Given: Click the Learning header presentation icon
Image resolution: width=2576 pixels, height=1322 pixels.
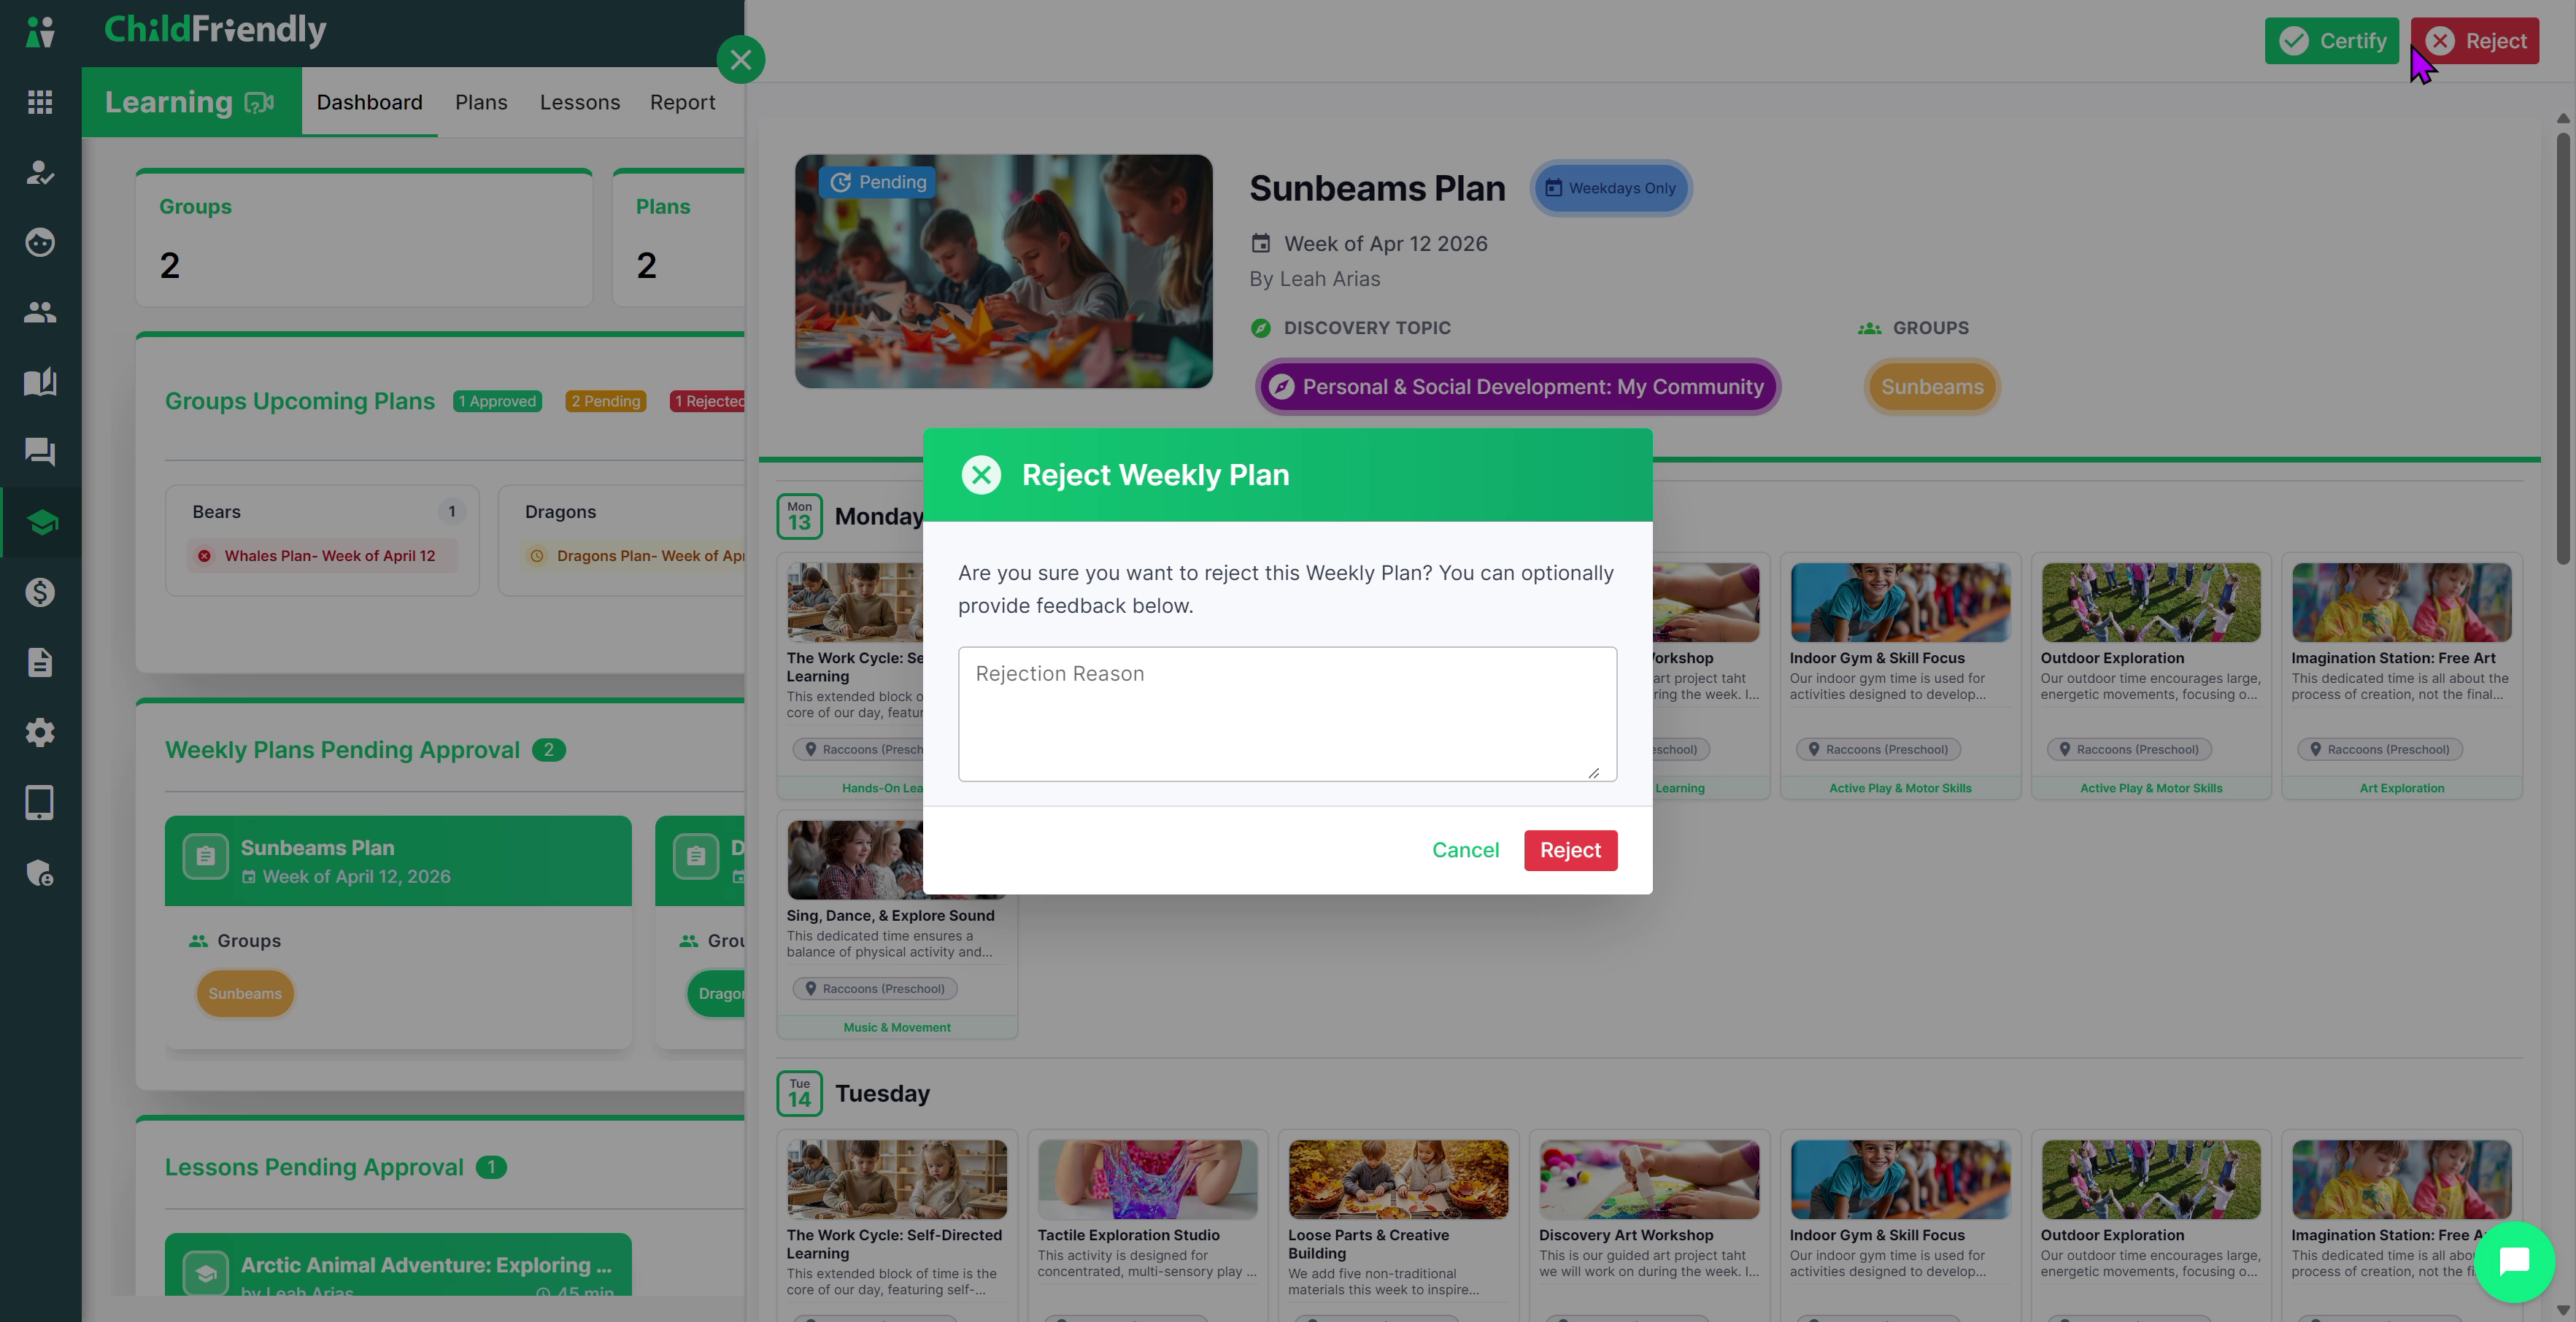Looking at the screenshot, I should click(259, 102).
